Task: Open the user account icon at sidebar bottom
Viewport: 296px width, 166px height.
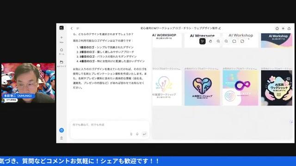Action: coord(62,138)
